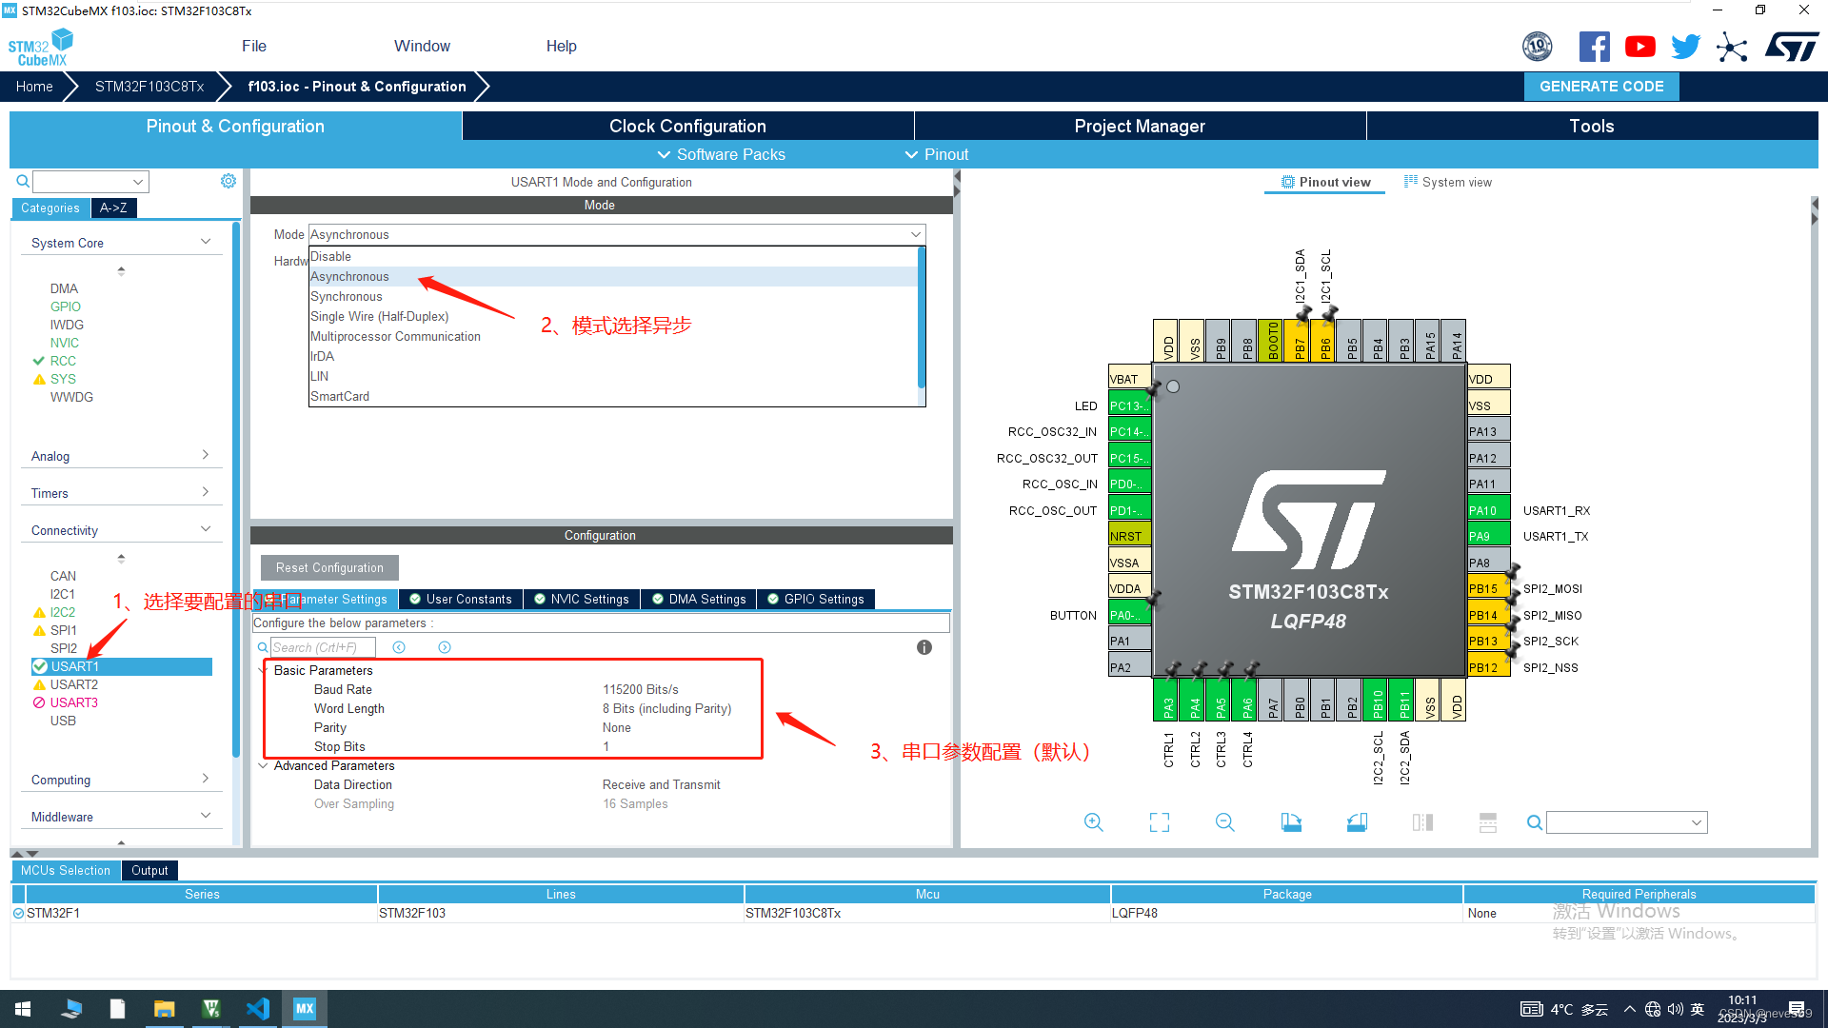Viewport: 1828px width, 1028px height.
Task: Click the best fit pinout icon
Action: 1159,821
